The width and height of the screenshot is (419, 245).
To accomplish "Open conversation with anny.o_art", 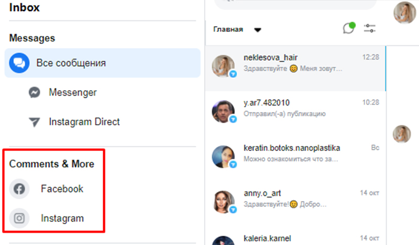I will pyautogui.click(x=296, y=204).
